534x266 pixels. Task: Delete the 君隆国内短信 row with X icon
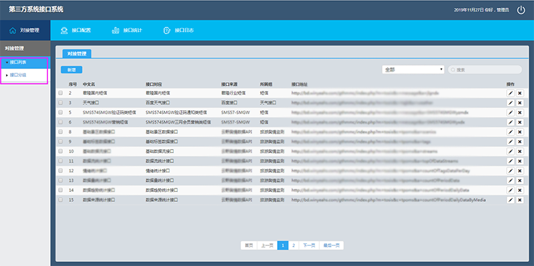[520, 93]
